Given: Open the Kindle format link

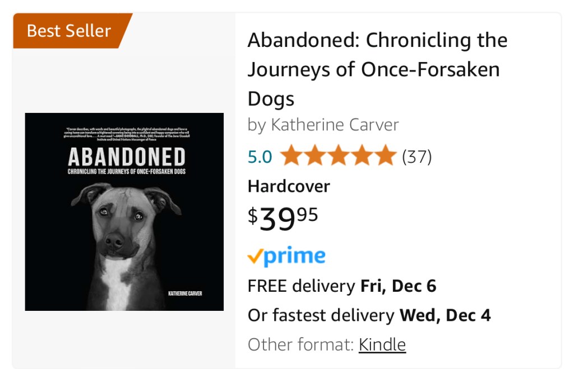Looking at the screenshot, I should [382, 344].
